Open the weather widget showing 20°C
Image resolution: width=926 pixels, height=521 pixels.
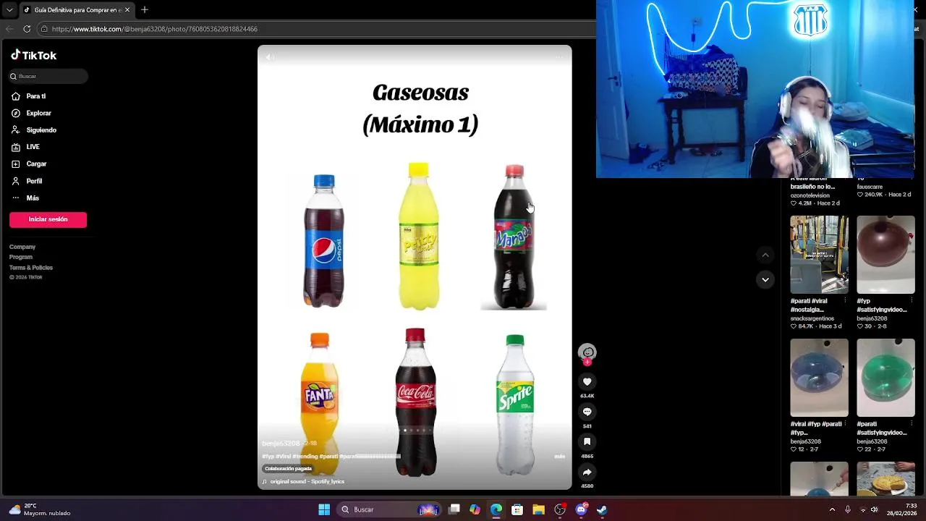(40, 509)
